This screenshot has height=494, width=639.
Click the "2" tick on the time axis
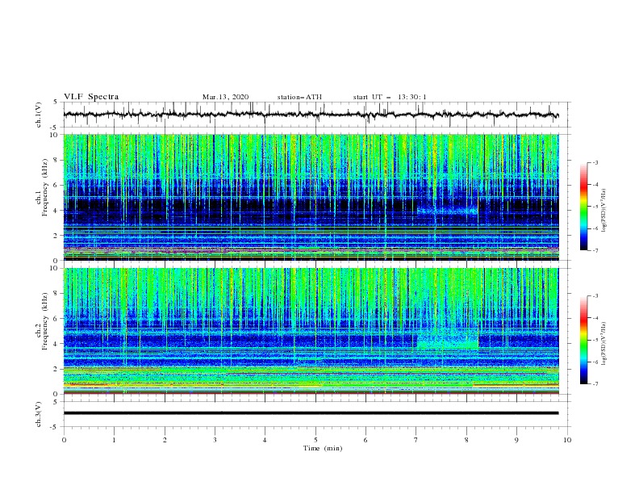click(x=165, y=440)
